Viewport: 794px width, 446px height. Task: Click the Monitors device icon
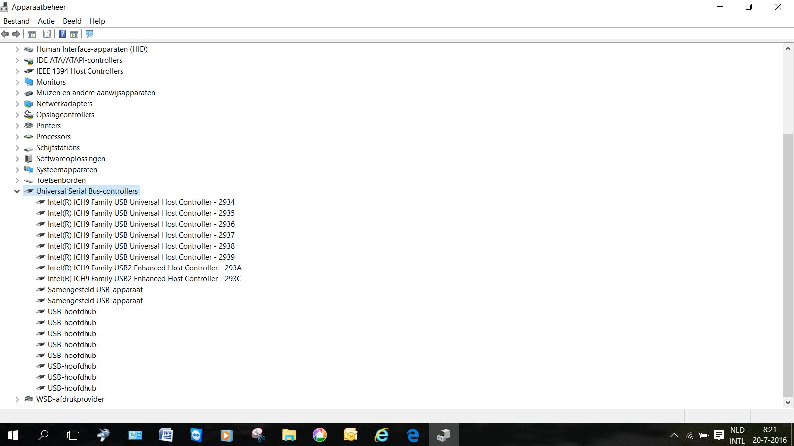29,82
